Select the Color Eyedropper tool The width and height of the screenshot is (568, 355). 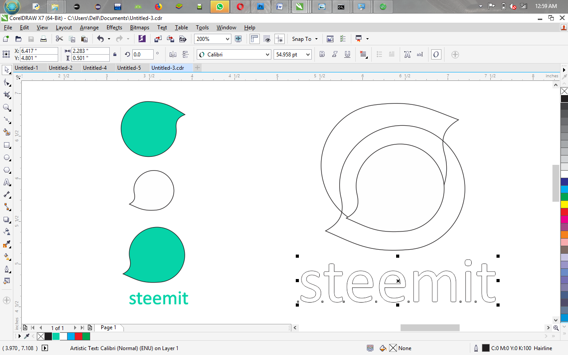pyautogui.click(x=7, y=244)
